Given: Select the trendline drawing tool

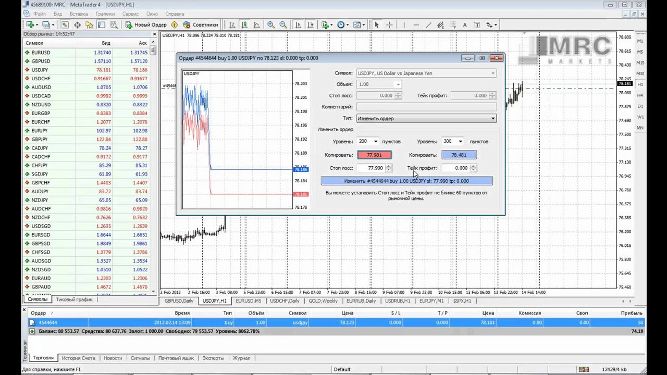Looking at the screenshot, I should 428,24.
